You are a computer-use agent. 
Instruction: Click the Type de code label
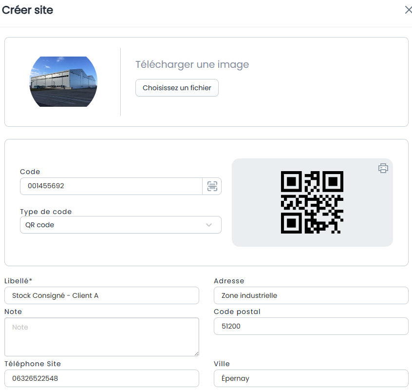(46, 212)
